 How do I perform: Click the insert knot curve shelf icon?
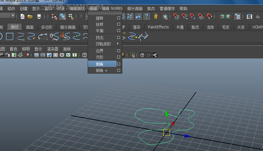click(77, 36)
